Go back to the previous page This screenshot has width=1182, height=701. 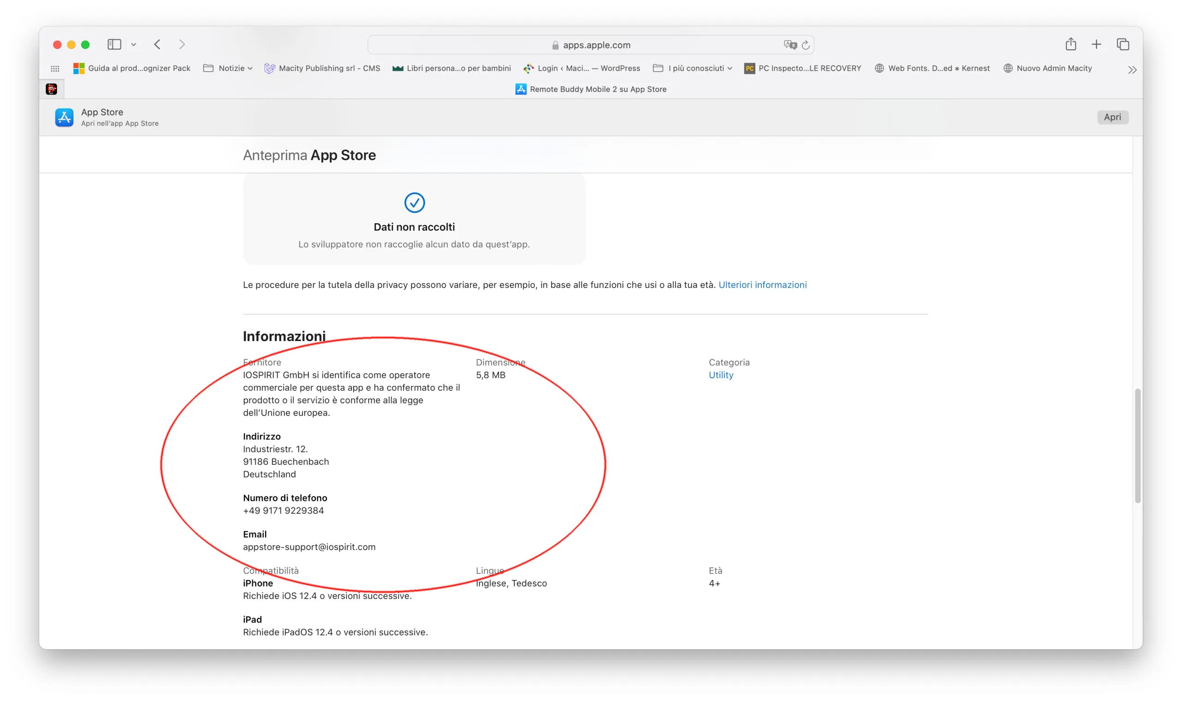pyautogui.click(x=157, y=44)
